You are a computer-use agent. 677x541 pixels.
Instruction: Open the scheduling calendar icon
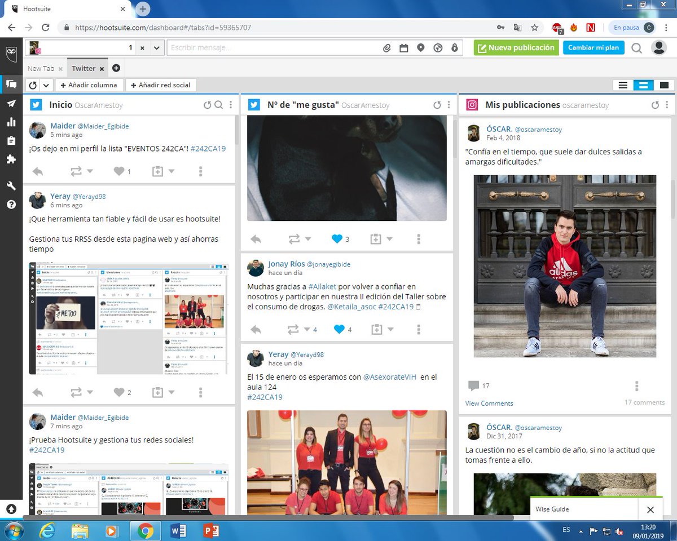(x=404, y=48)
